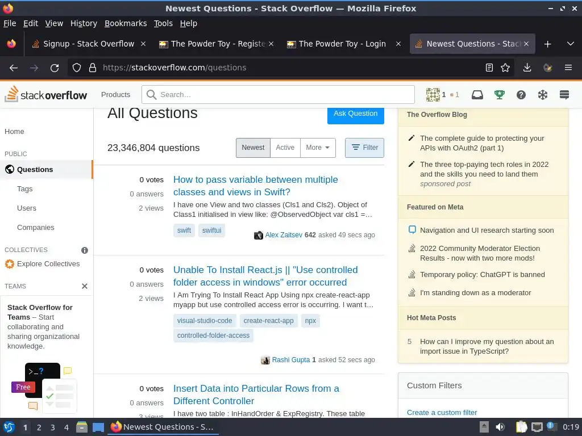This screenshot has width=582, height=436.
Task: Bookmark this page with the star
Action: tap(505, 68)
